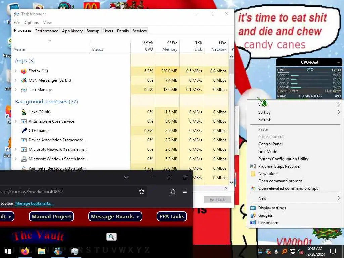Viewport: 344px width, 258px height.
Task: Switch to the App history tab
Action: [73, 31]
